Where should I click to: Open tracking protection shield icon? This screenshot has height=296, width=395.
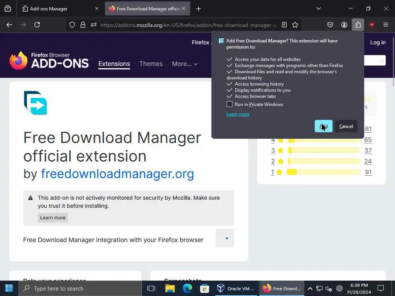click(x=72, y=25)
